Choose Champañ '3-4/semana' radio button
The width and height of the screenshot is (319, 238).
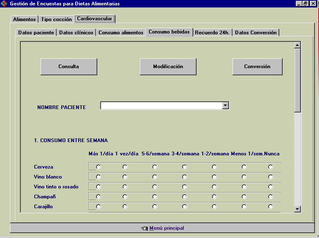pos(185,197)
